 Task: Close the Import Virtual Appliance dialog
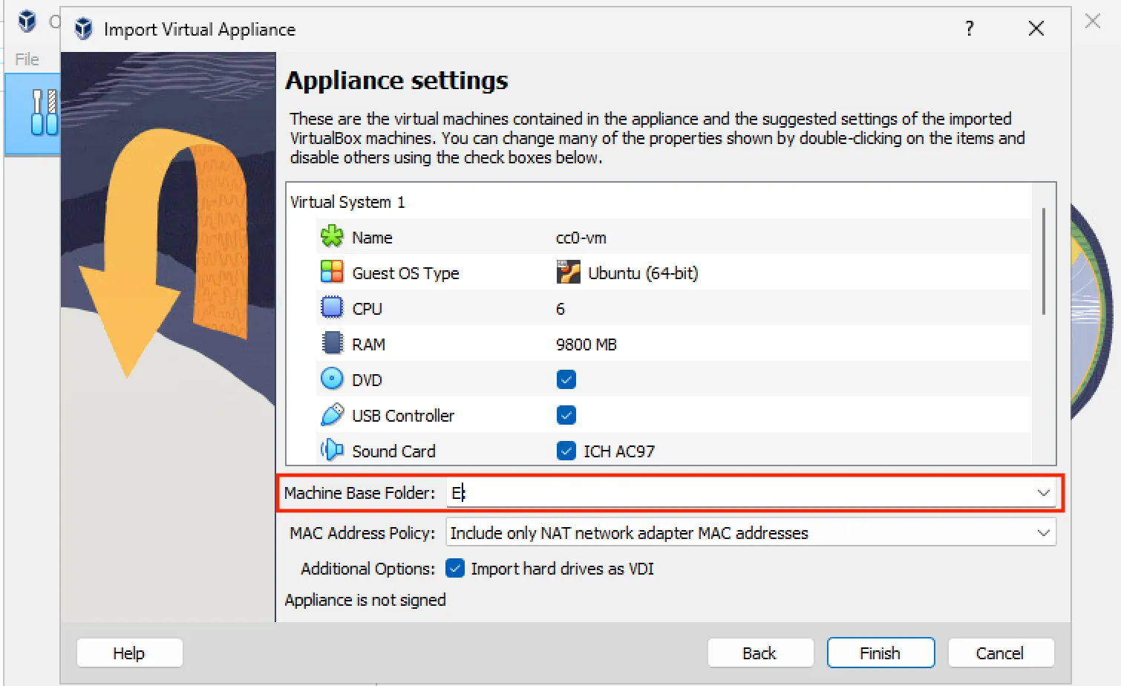(1036, 29)
